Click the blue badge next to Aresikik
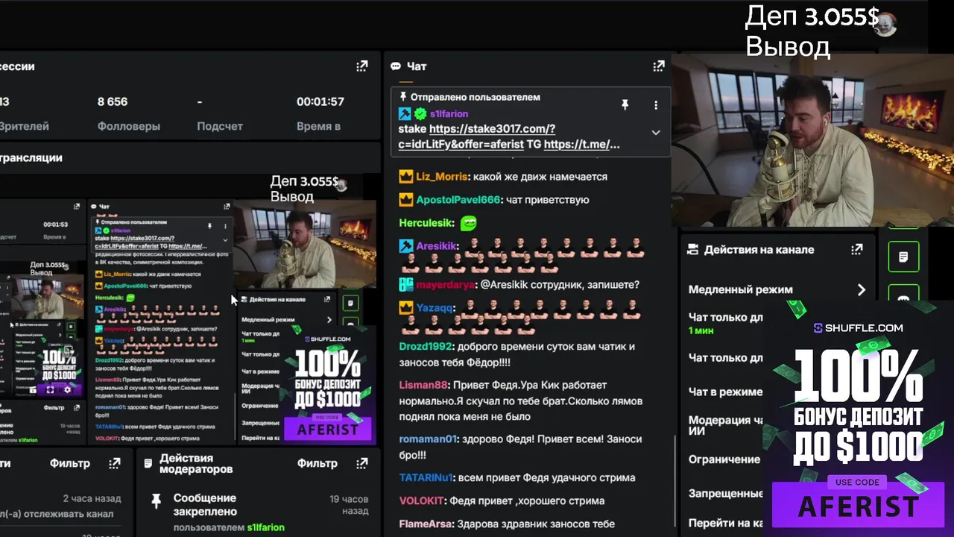The image size is (954, 537). pos(405,245)
